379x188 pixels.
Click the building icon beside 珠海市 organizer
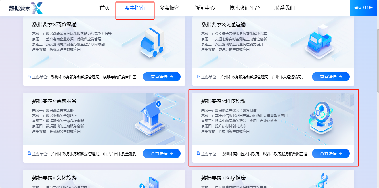point(29,76)
